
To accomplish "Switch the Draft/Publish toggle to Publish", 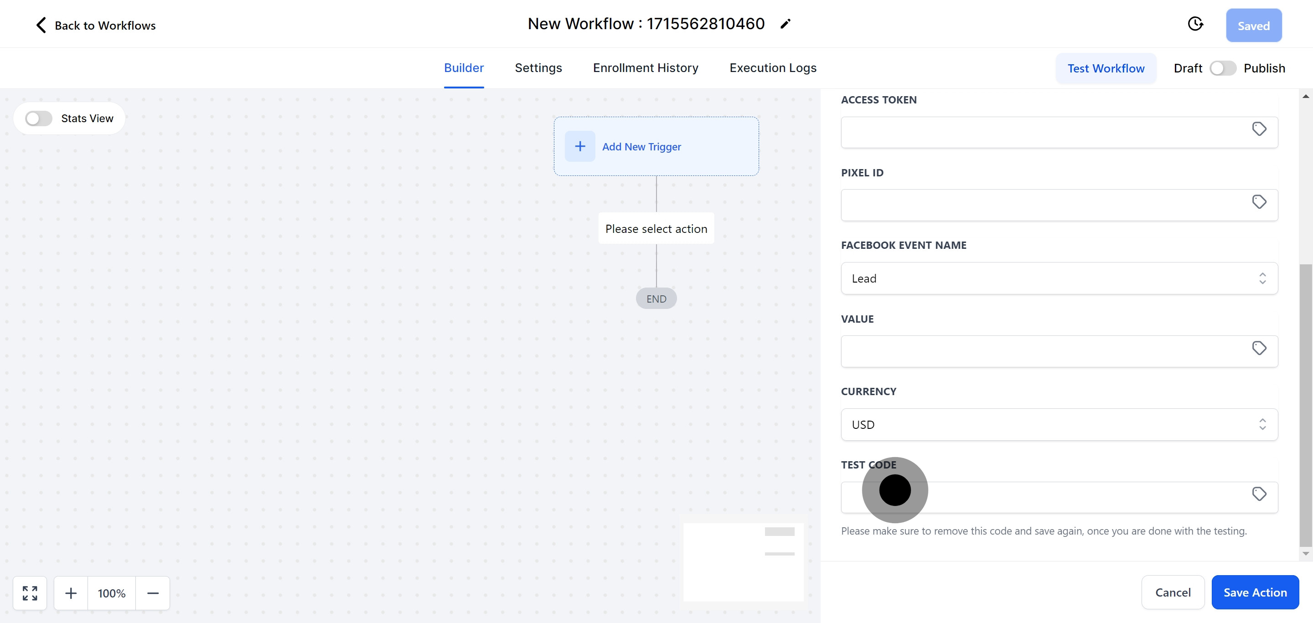I will (1222, 68).
